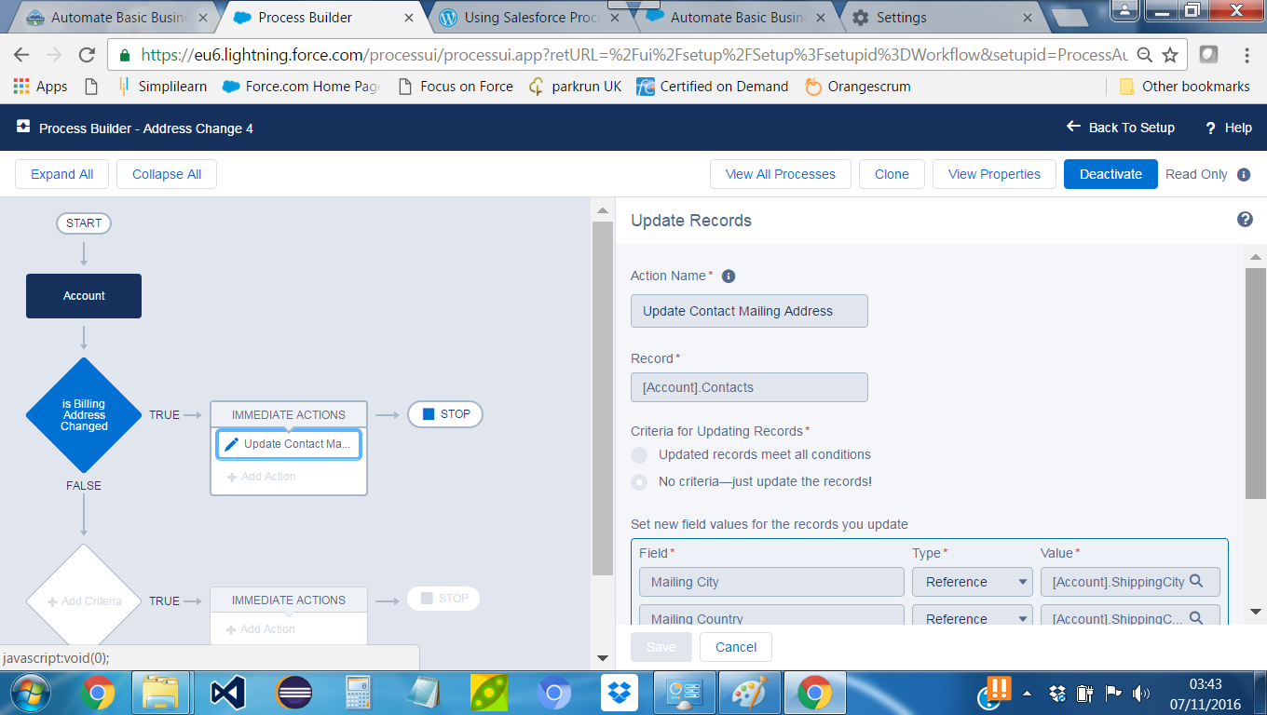Open Paint from the taskbar

click(749, 693)
